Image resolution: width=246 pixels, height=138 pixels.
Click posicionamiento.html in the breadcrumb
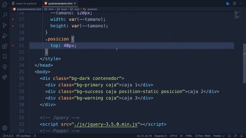pyautogui.click(x=29, y=9)
